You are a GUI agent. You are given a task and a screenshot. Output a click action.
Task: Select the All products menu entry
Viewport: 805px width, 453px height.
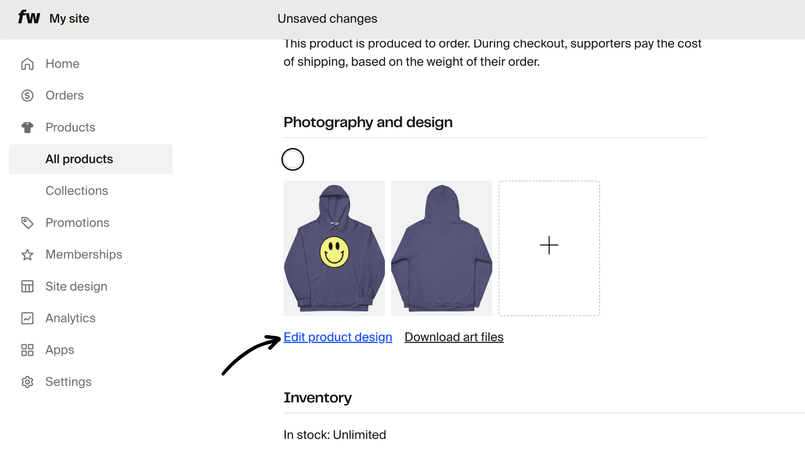pyautogui.click(x=79, y=159)
